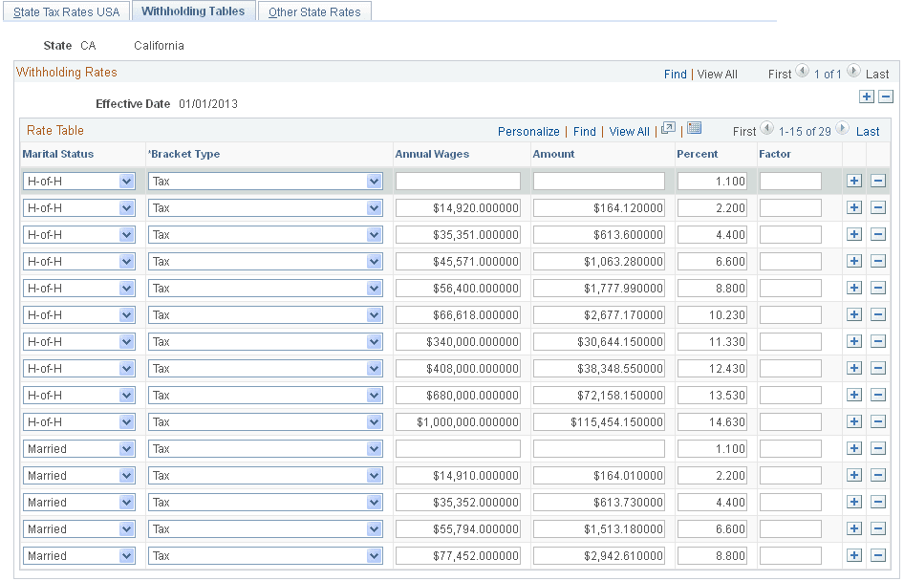Image resolution: width=904 pixels, height=581 pixels.
Task: Insert a row after the first H-of-H bracket
Action: coord(853,181)
